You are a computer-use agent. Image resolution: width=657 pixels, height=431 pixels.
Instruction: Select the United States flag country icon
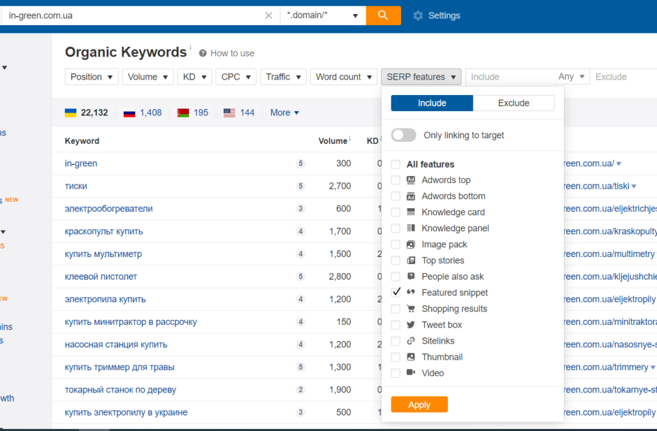tap(230, 112)
